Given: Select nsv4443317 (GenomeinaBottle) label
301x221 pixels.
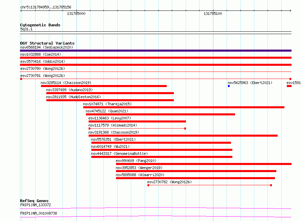Looking at the screenshot, I should [x=119, y=154].
